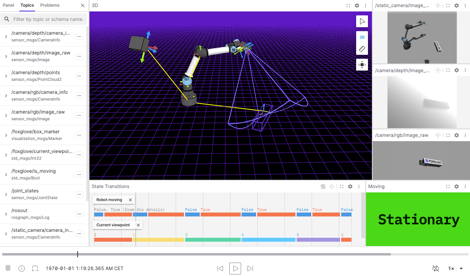Click the topic filter search field
Viewport: 470px width, 276px height.
point(48,19)
